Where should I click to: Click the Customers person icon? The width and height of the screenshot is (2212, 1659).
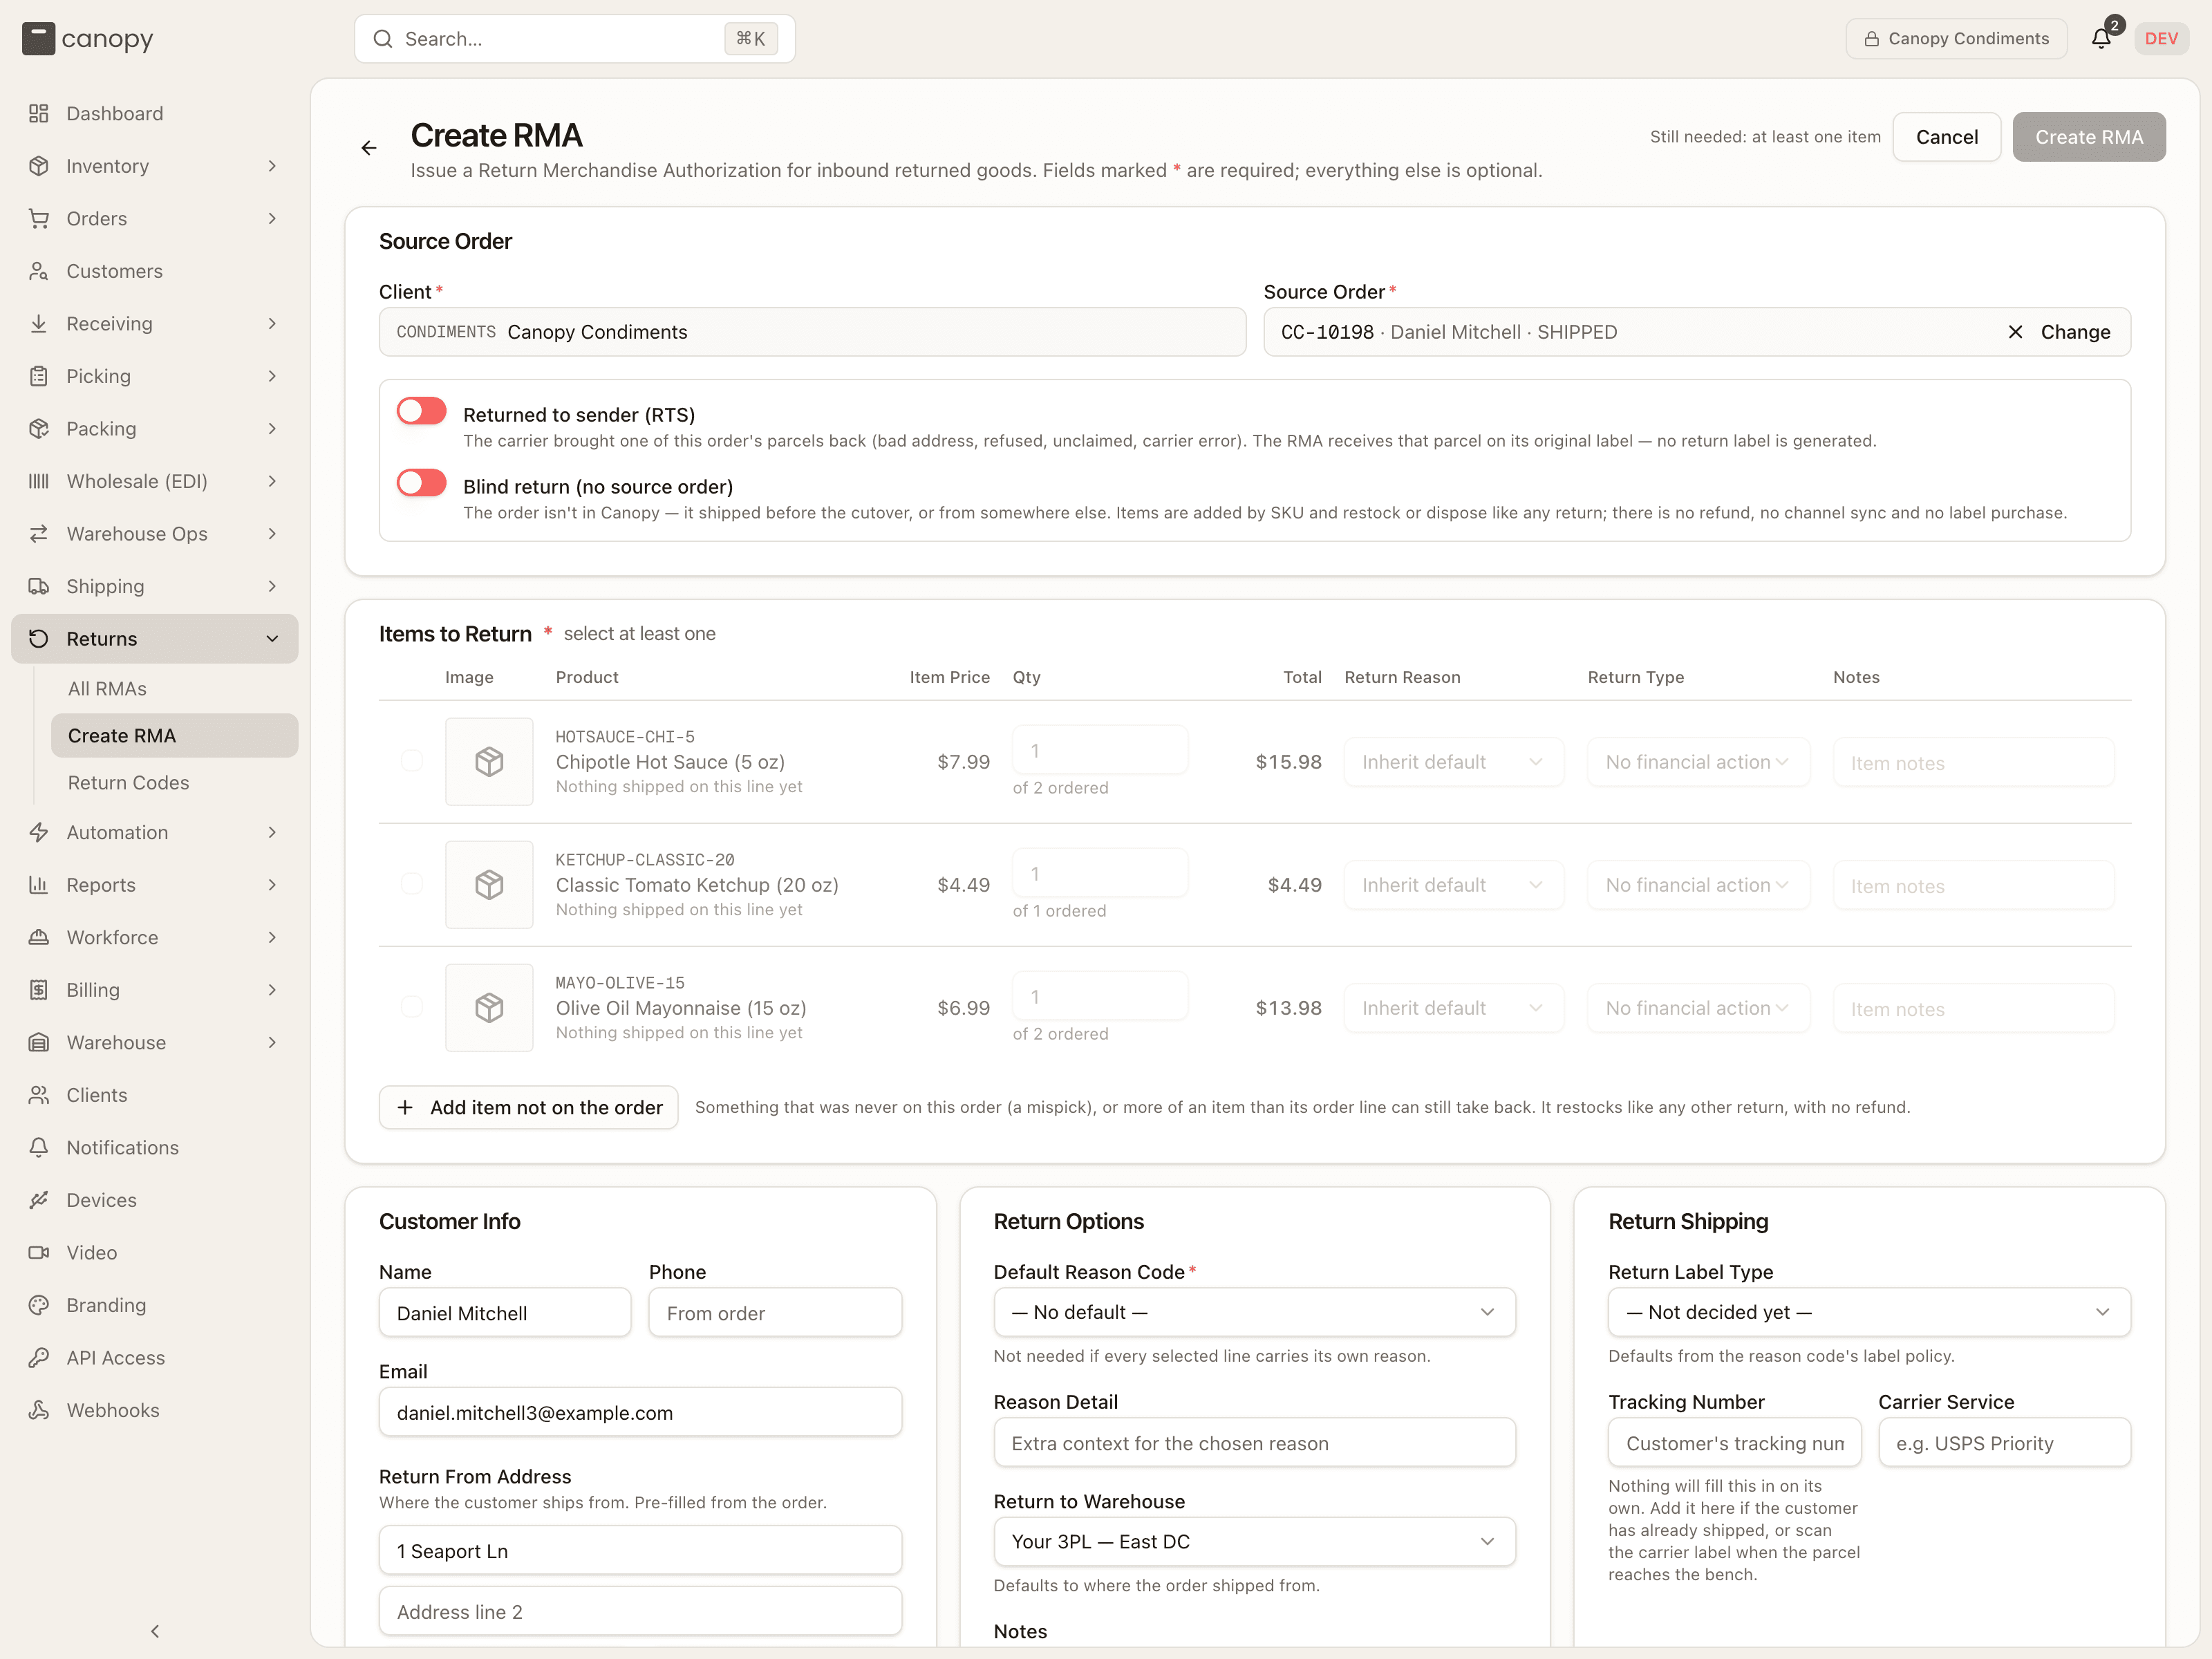tap(39, 271)
